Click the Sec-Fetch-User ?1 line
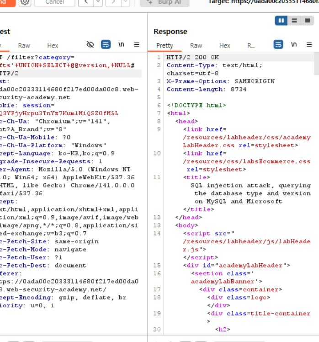The height and width of the screenshot is (342, 319). pos(31,257)
